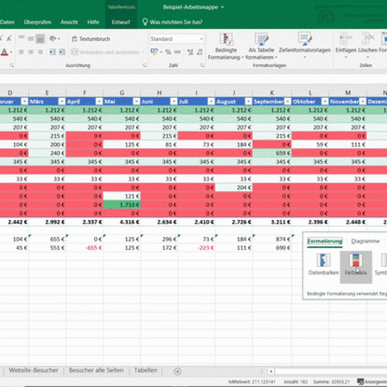Image resolution: width=387 pixels, height=387 pixels.
Task: Select the green cell with 659 €
Action: click(272, 153)
